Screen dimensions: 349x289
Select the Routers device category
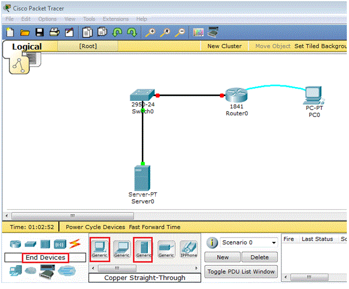16,244
